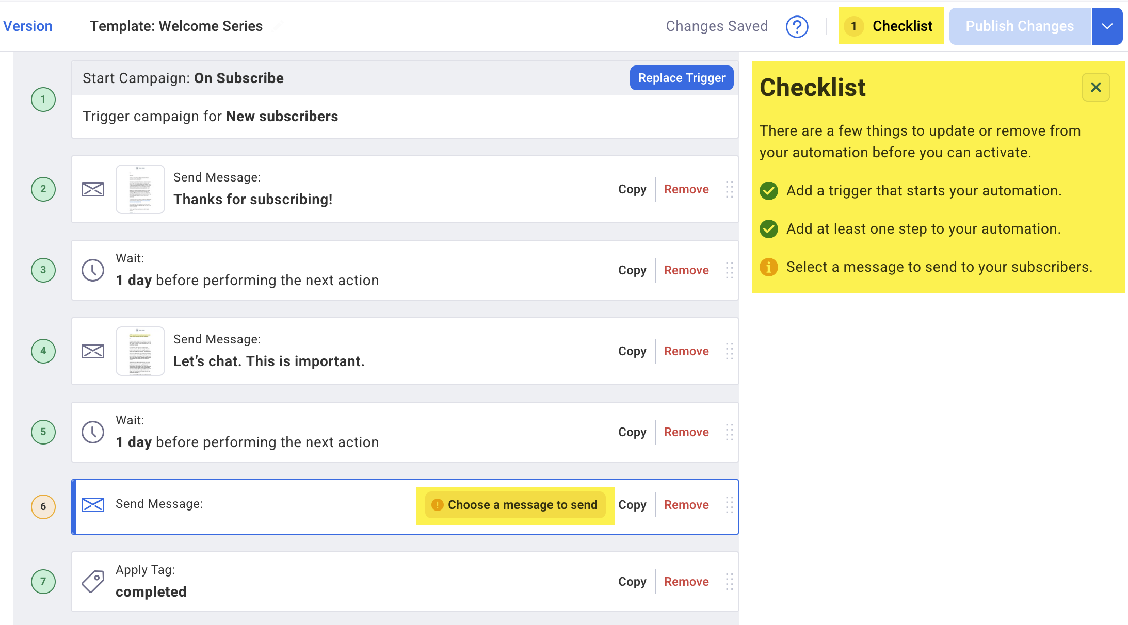The height and width of the screenshot is (625, 1128).
Task: Click the tag icon on Apply Tag step
Action: pos(93,582)
